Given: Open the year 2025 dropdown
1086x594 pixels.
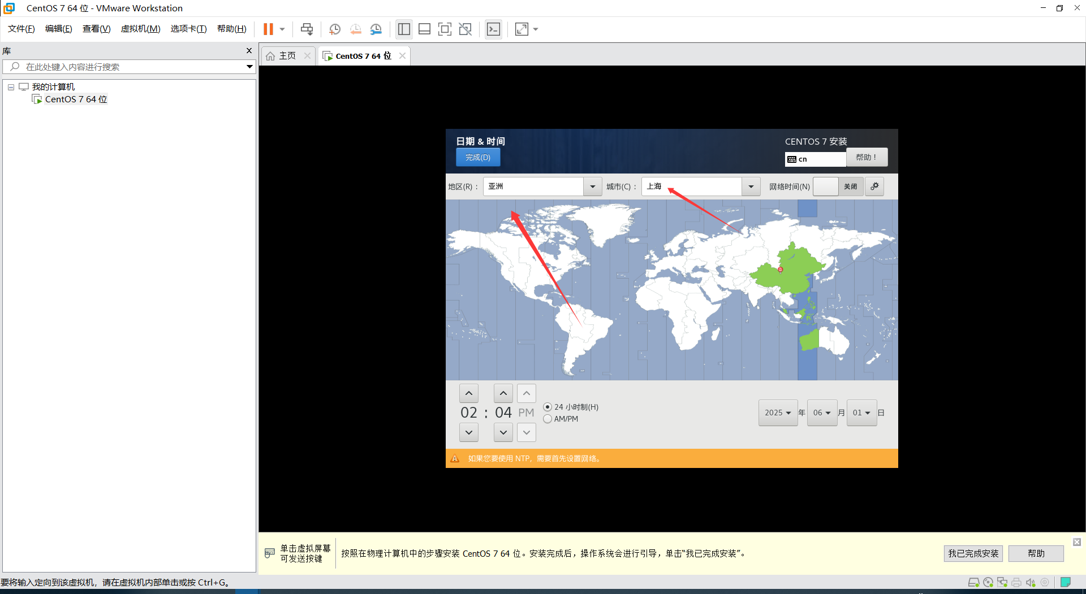Looking at the screenshot, I should (x=778, y=413).
